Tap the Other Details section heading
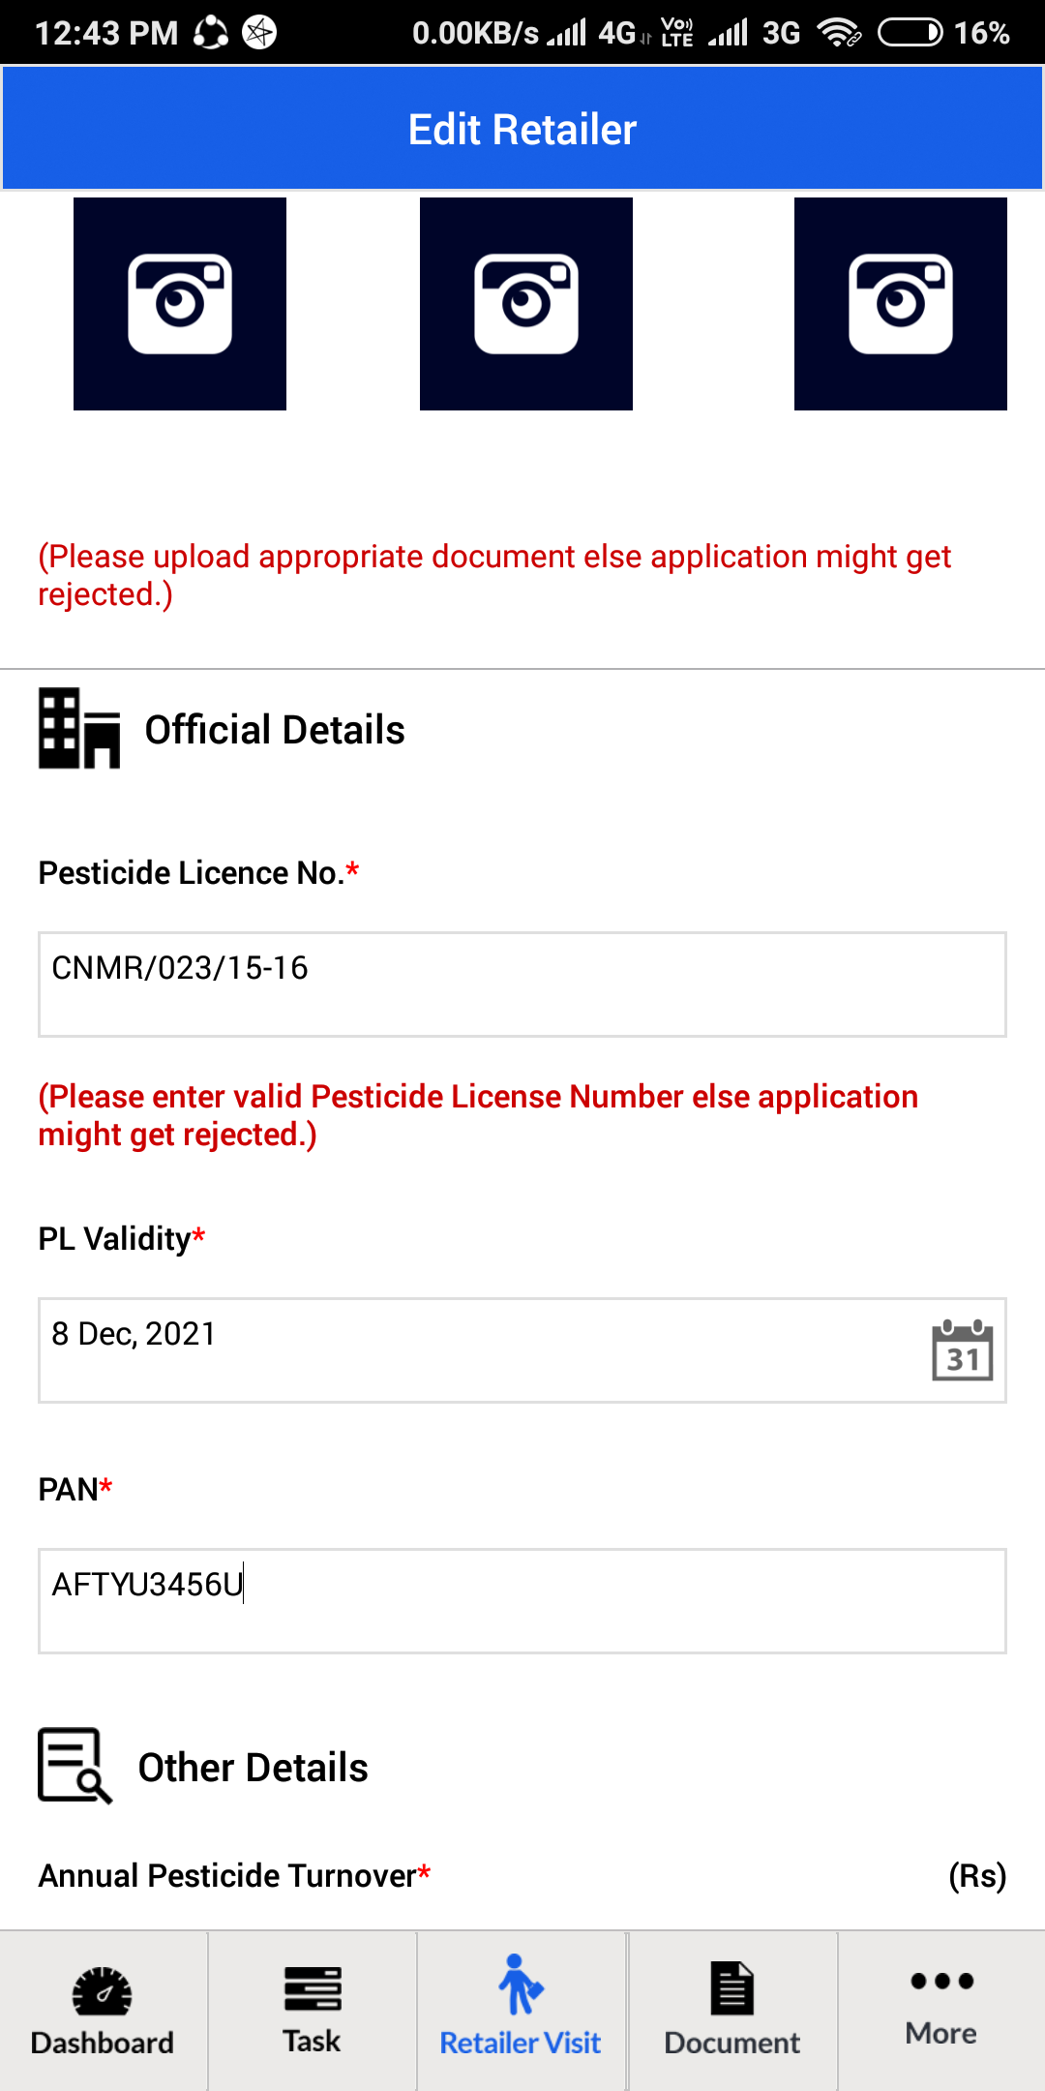 254,1768
